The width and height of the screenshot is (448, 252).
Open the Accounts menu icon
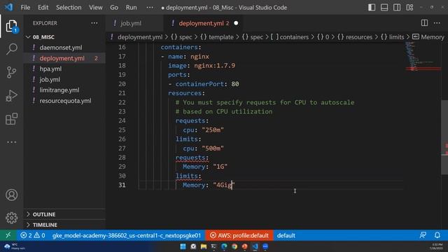(x=11, y=195)
